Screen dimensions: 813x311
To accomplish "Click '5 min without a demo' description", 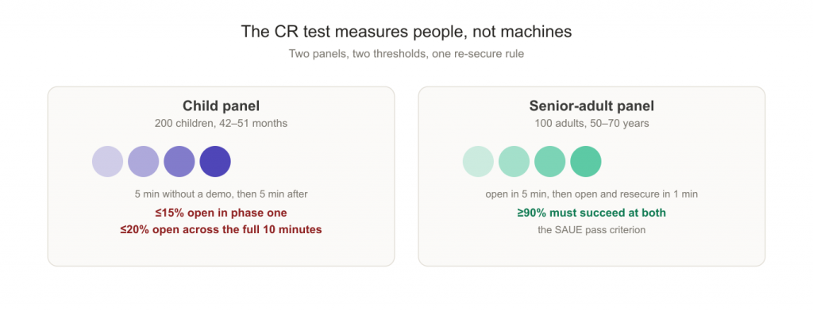I will point(221,194).
